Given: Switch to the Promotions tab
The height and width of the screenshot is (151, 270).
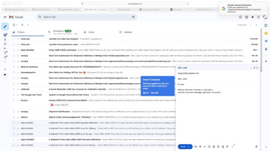Looking at the screenshot, I should pos(64,32).
